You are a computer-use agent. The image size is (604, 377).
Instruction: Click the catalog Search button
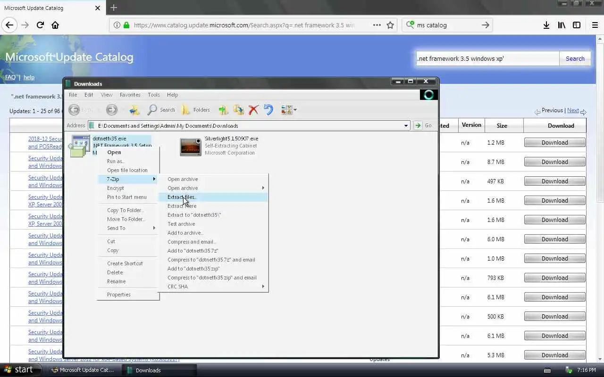pyautogui.click(x=575, y=58)
